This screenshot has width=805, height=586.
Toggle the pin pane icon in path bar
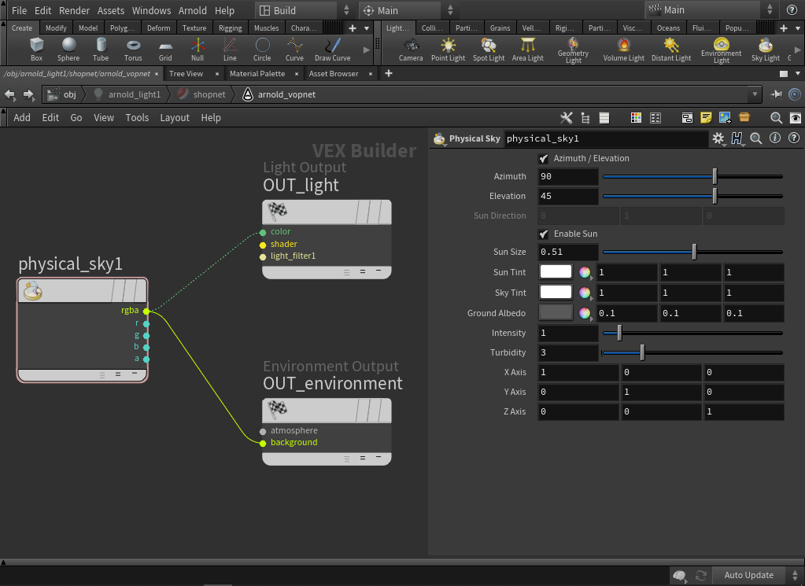pos(776,94)
